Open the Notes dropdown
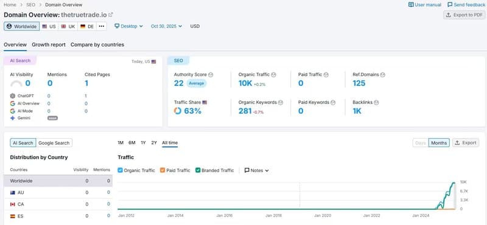The image size is (487, 225). point(256,170)
